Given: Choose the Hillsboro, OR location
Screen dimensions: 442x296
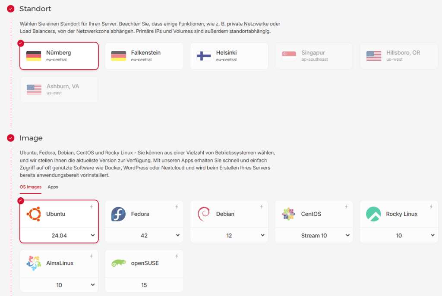Looking at the screenshot, I should [x=398, y=56].
